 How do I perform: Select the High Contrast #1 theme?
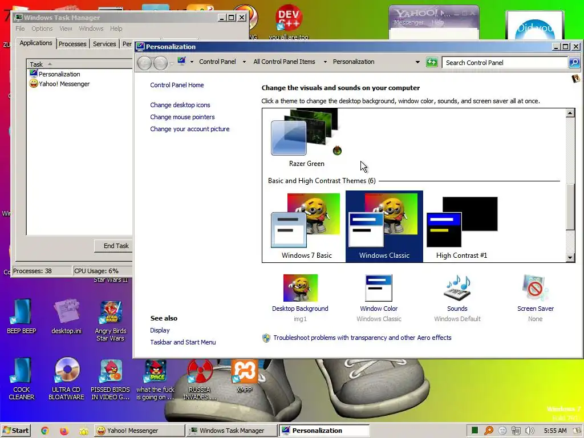coord(461,226)
